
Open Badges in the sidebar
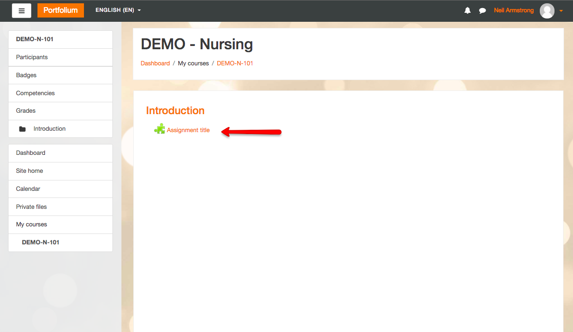coord(60,75)
